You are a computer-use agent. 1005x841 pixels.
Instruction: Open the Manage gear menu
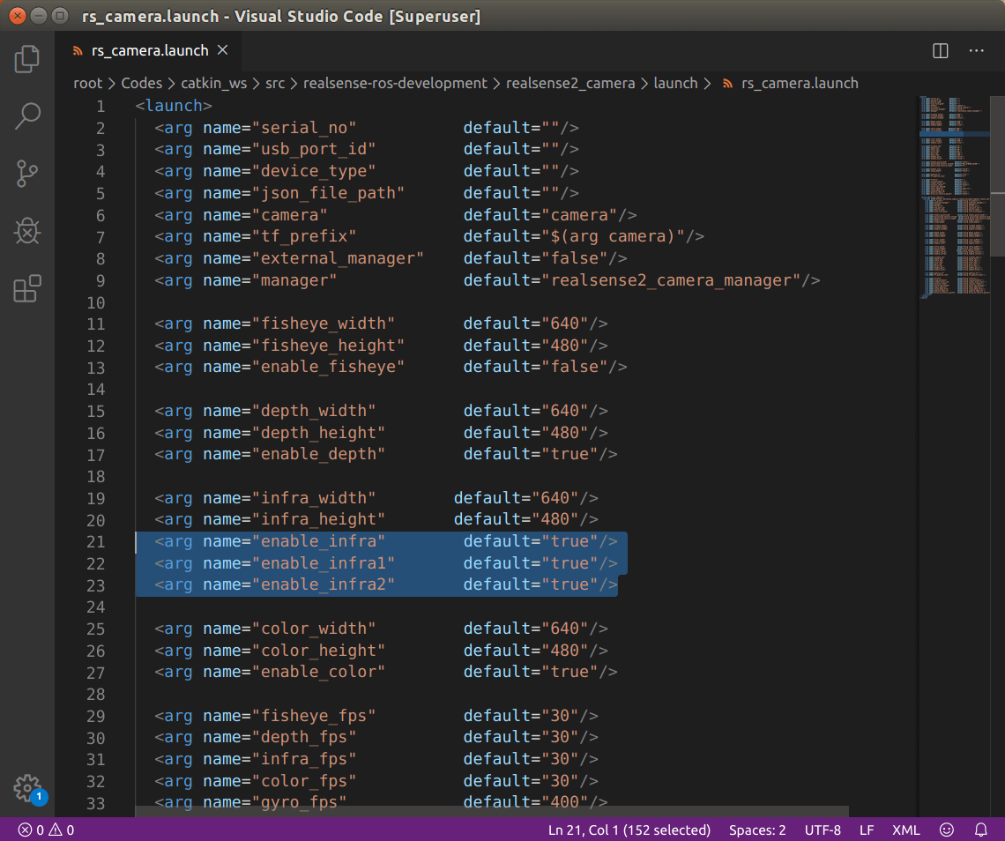point(28,788)
